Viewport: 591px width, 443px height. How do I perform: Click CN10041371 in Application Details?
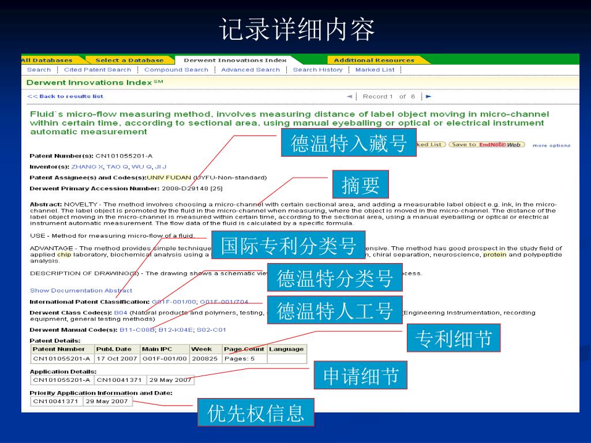pos(119,380)
